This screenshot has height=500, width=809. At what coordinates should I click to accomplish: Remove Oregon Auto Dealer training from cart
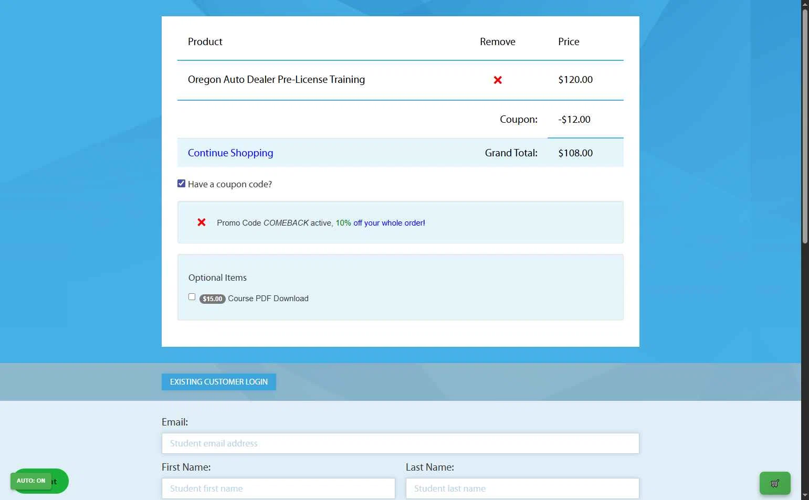point(498,80)
